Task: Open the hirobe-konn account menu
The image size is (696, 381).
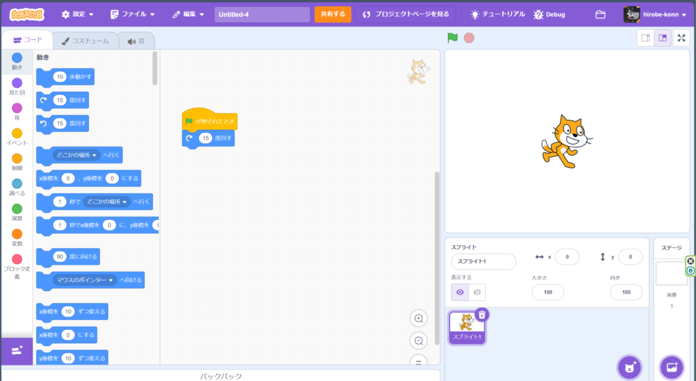Action: click(655, 14)
